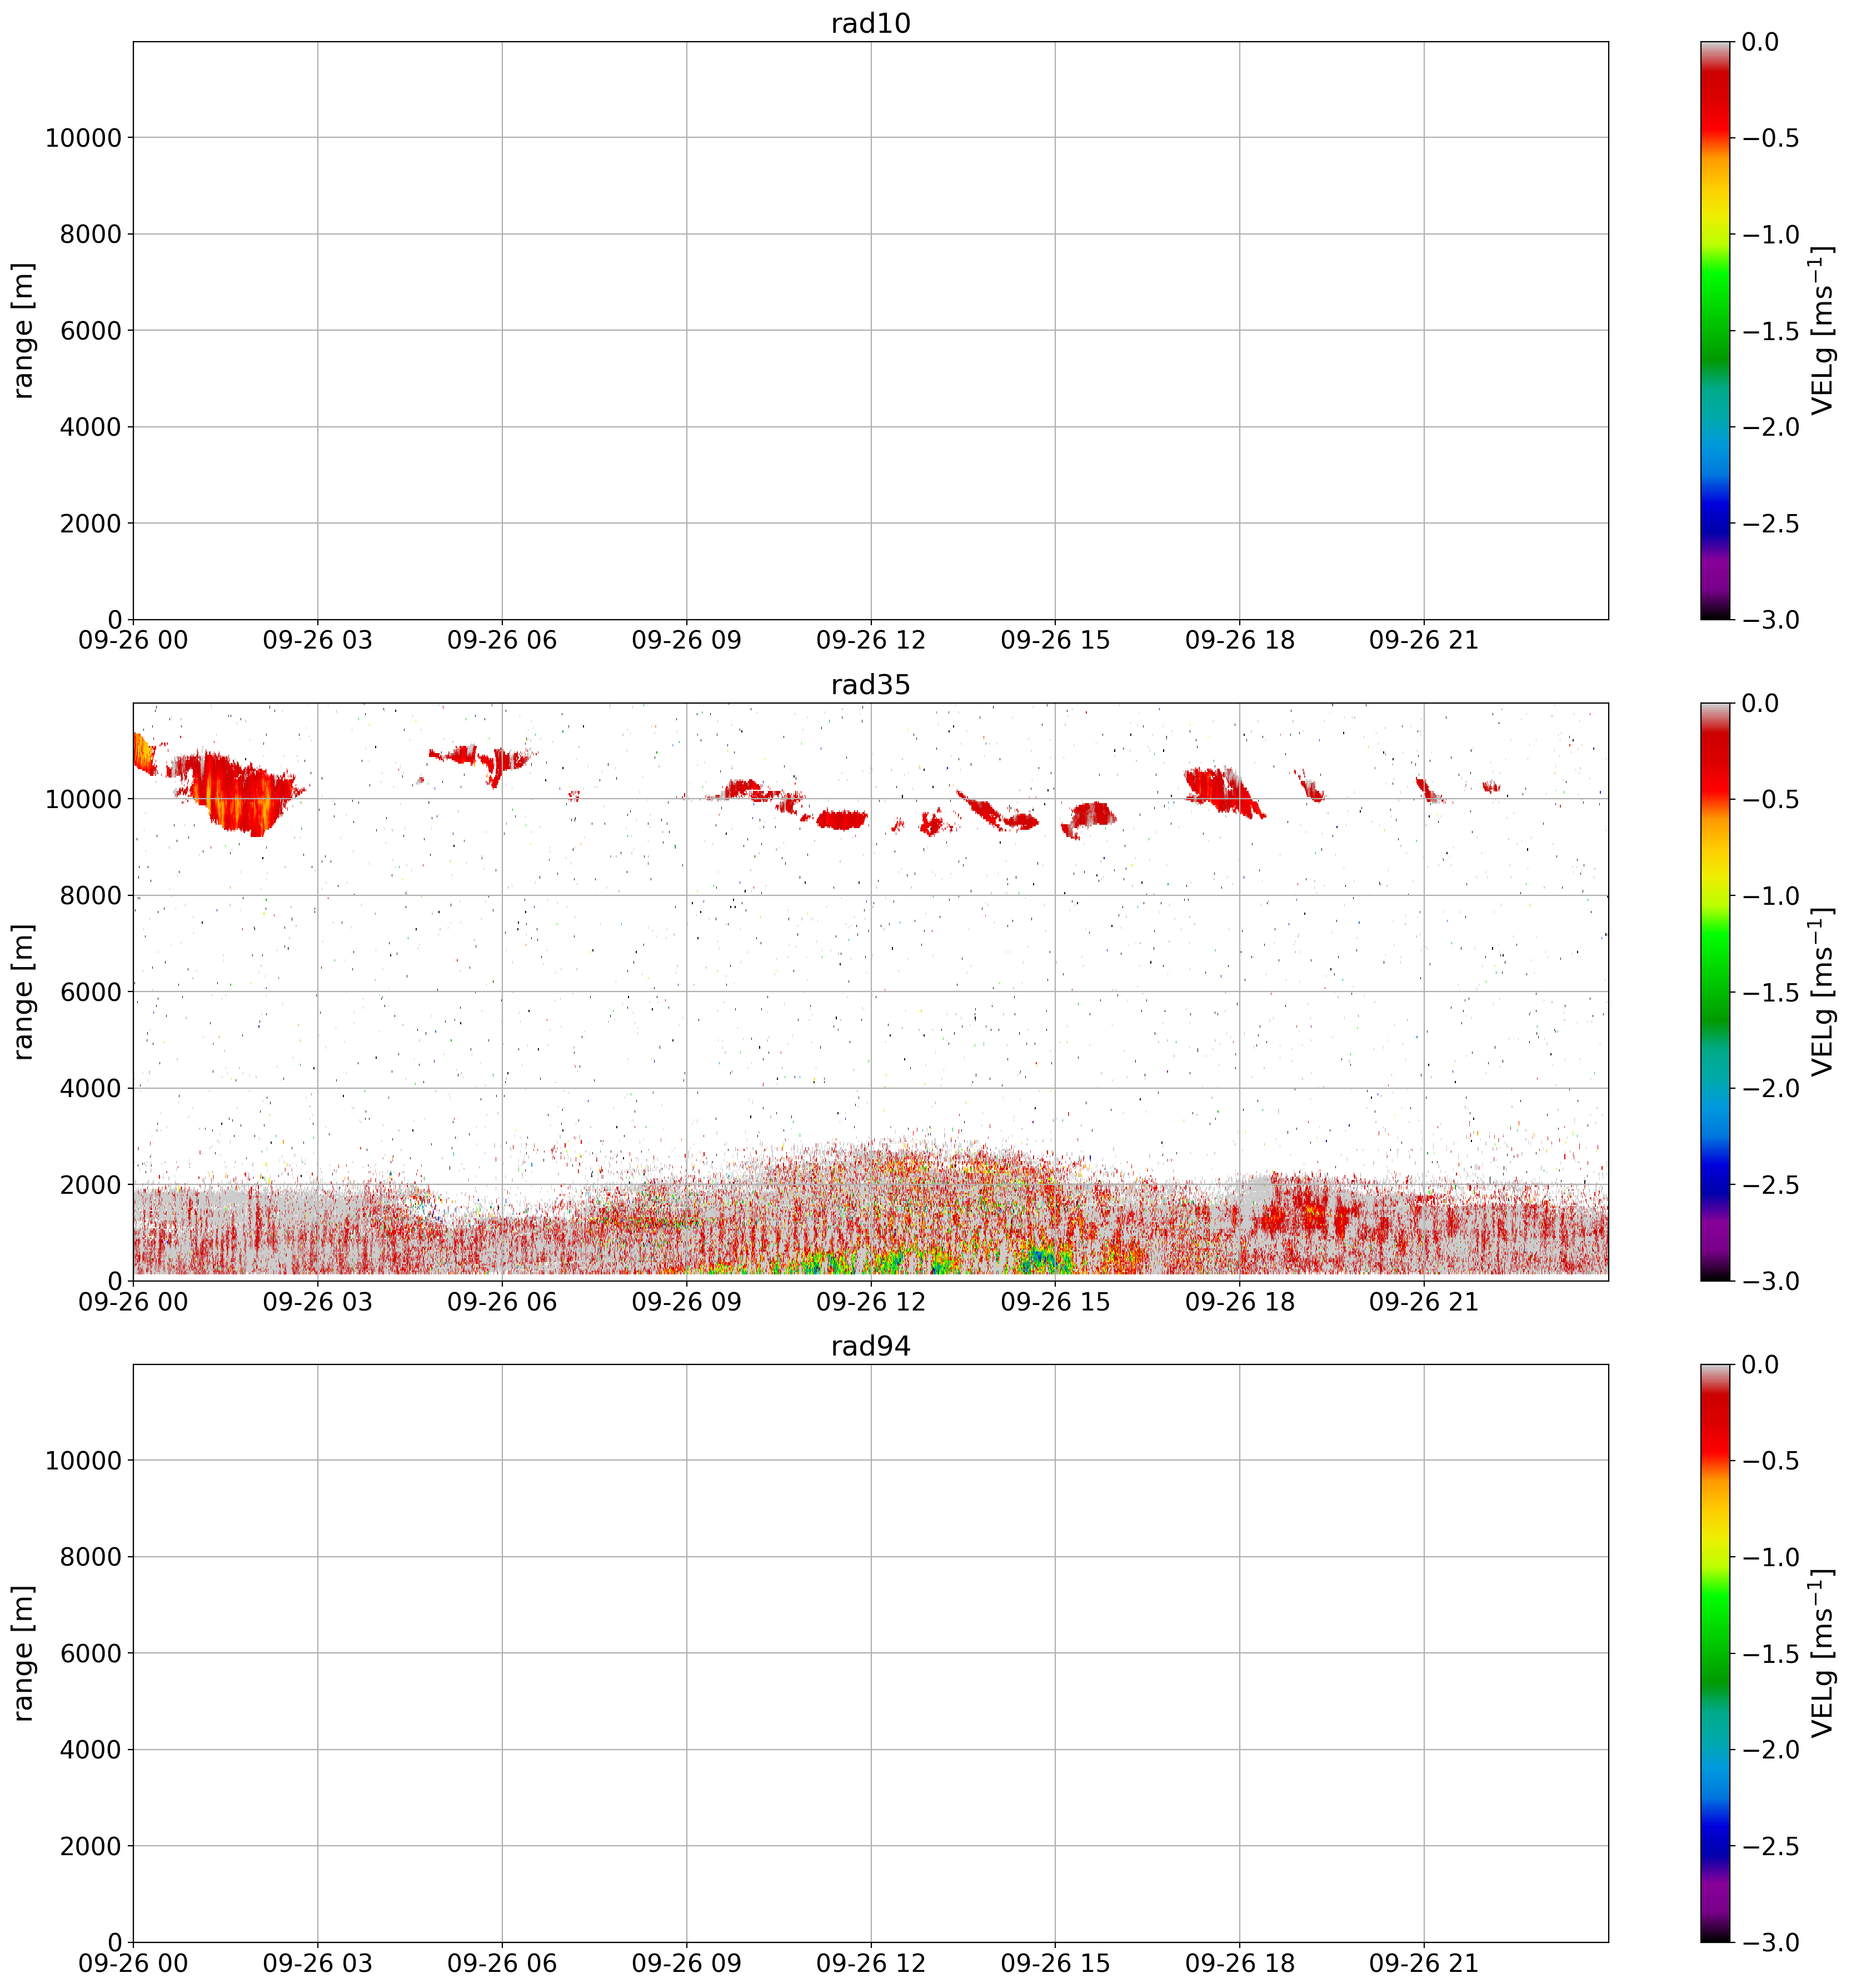Click the rad94 x-axis label 09-26 21
The image size is (1851, 1988).
point(1423,1963)
